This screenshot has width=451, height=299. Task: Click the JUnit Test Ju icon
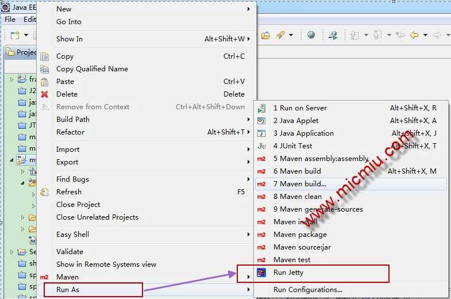coord(261,146)
